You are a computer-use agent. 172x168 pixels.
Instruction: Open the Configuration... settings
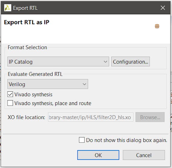pyautogui.click(x=130, y=61)
